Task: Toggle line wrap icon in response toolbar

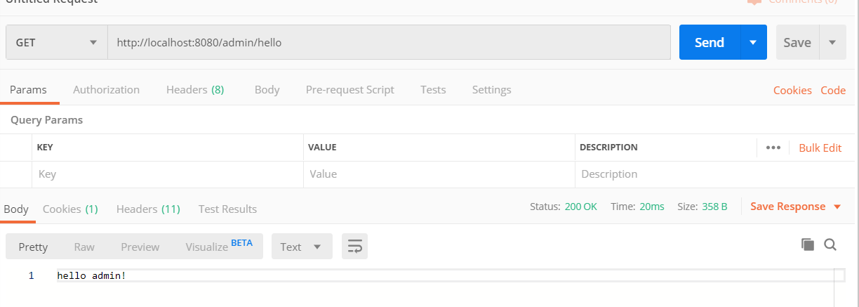Action: tap(354, 247)
